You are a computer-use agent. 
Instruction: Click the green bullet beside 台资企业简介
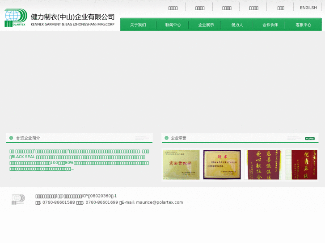(11, 138)
